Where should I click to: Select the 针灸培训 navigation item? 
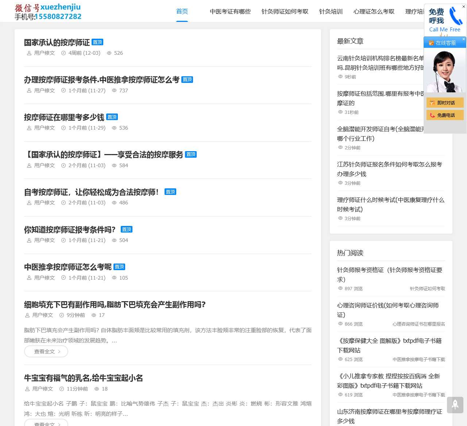click(331, 12)
